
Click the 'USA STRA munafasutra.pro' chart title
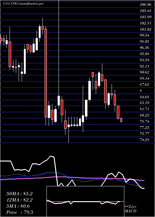point(23,4)
